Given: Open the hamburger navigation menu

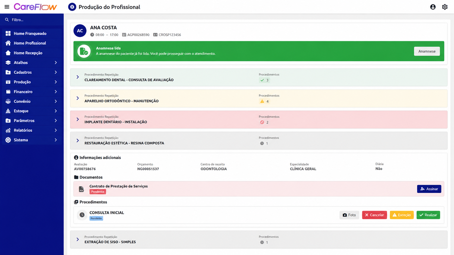Looking at the screenshot, I should tap(7, 7).
